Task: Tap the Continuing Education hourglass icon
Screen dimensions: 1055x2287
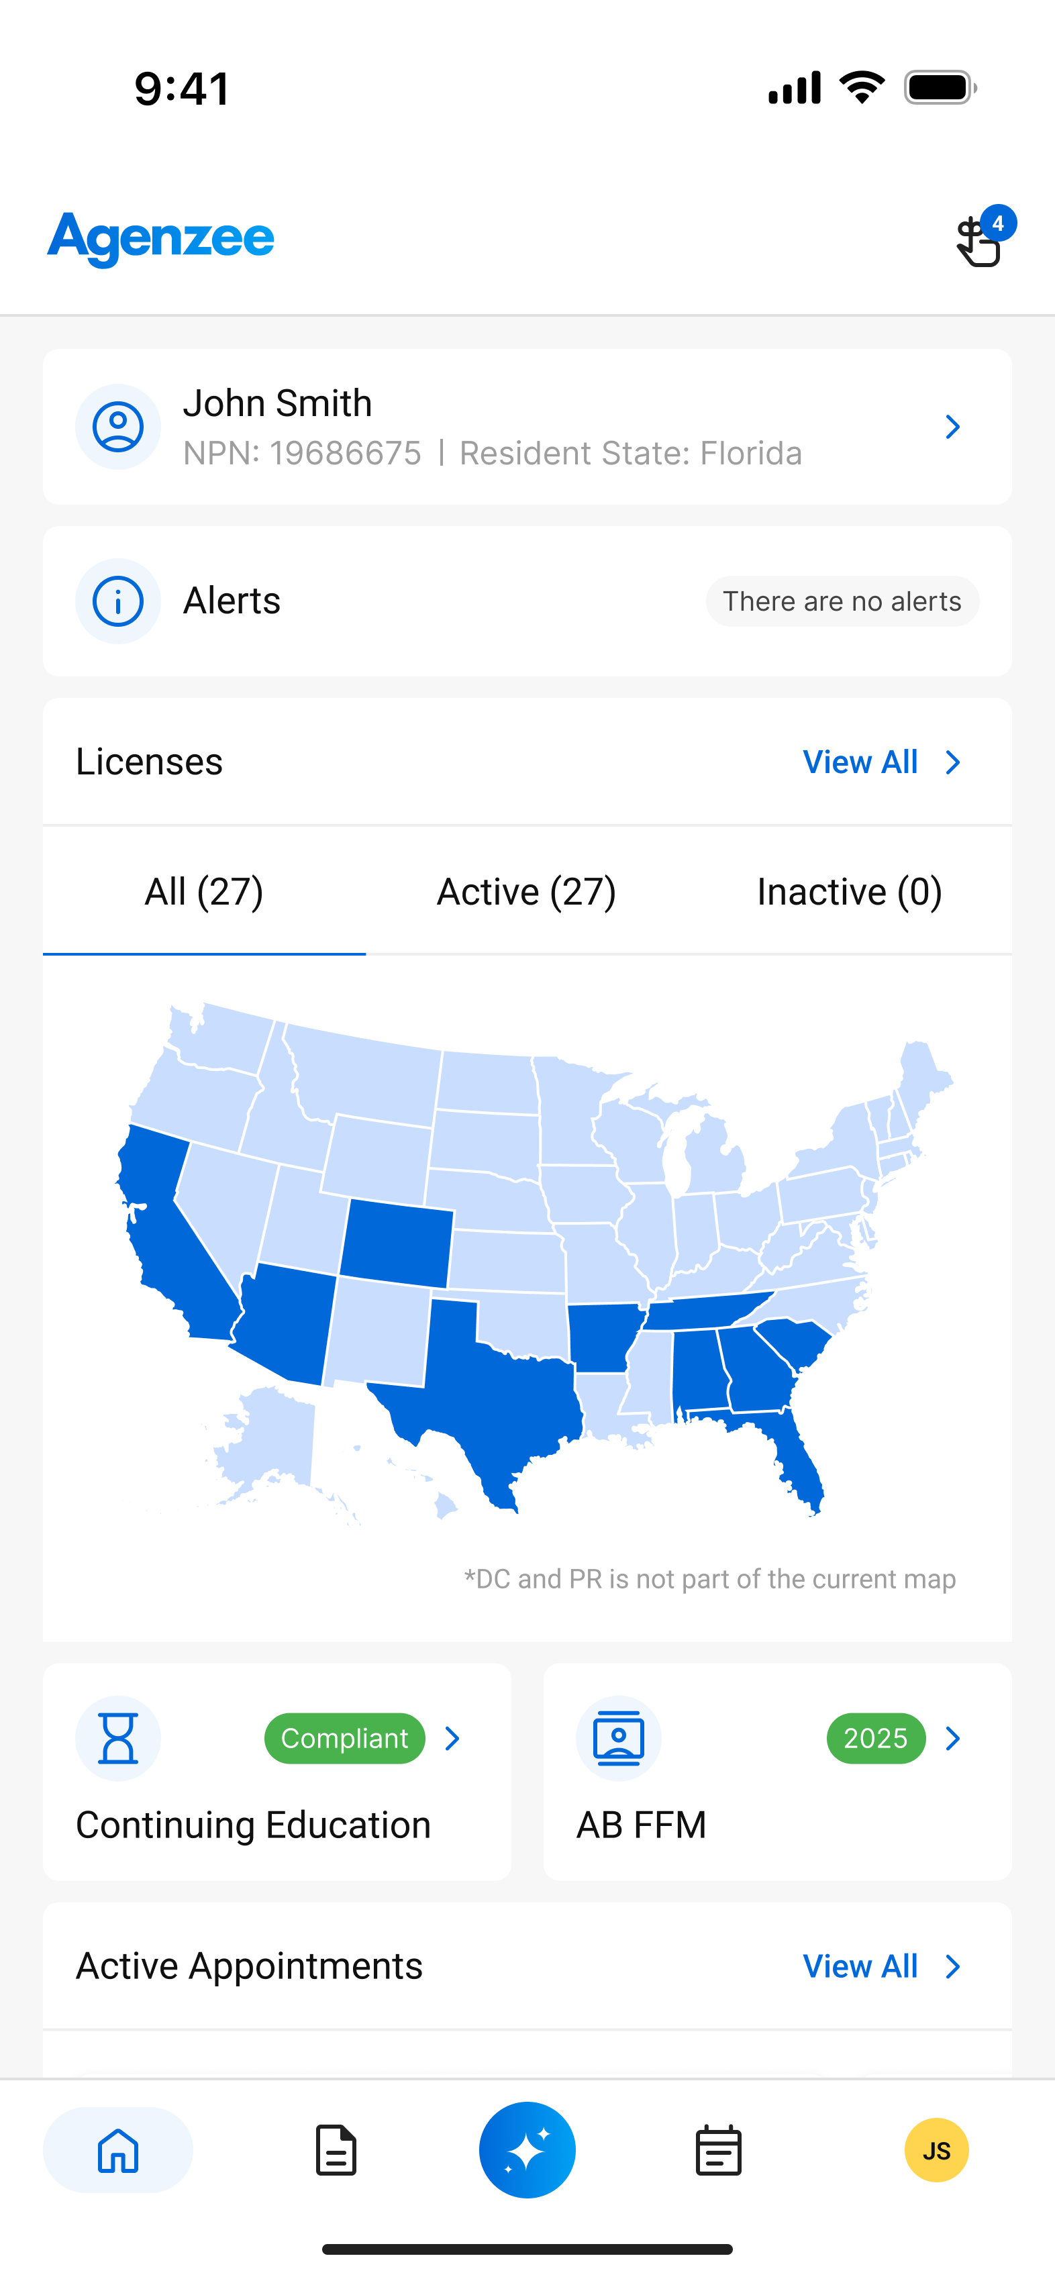Action: click(x=118, y=1737)
